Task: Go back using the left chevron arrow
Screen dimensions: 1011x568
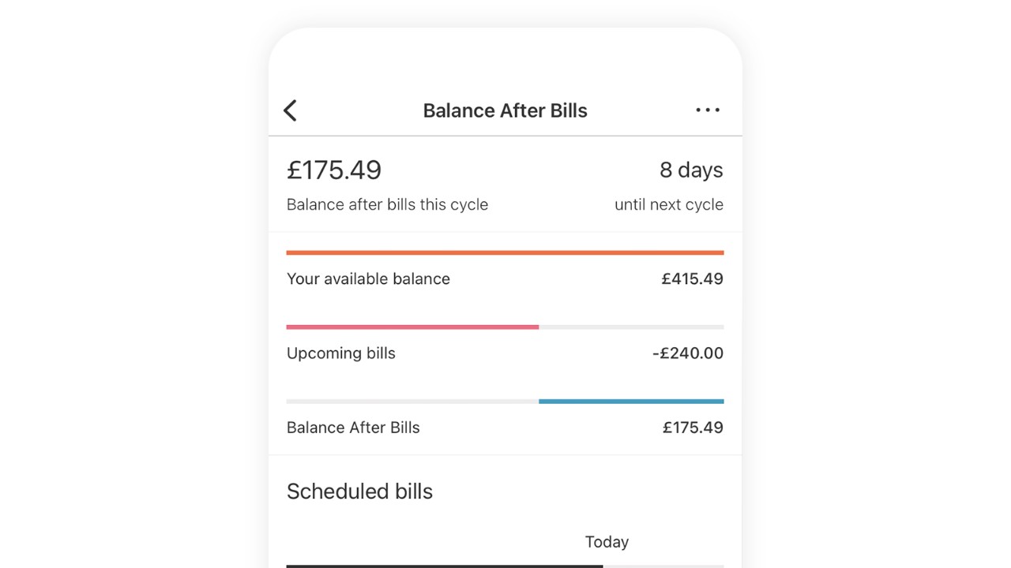Action: tap(290, 110)
